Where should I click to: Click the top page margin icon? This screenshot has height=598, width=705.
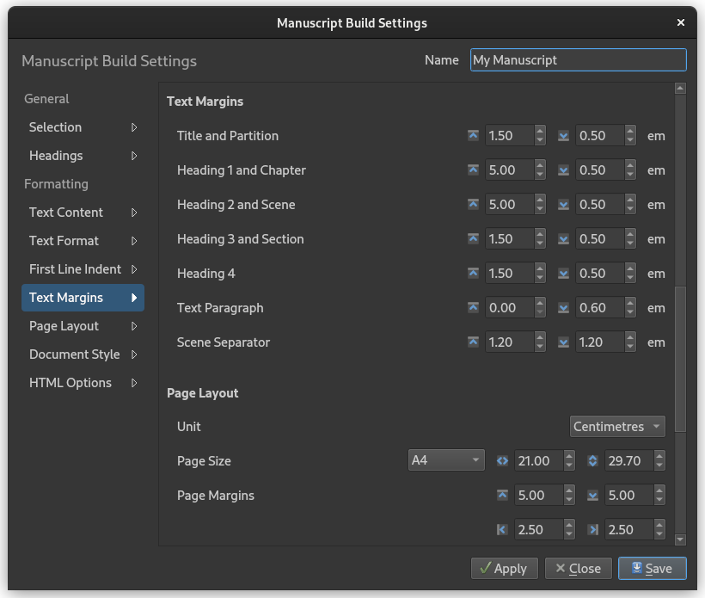[x=502, y=495]
